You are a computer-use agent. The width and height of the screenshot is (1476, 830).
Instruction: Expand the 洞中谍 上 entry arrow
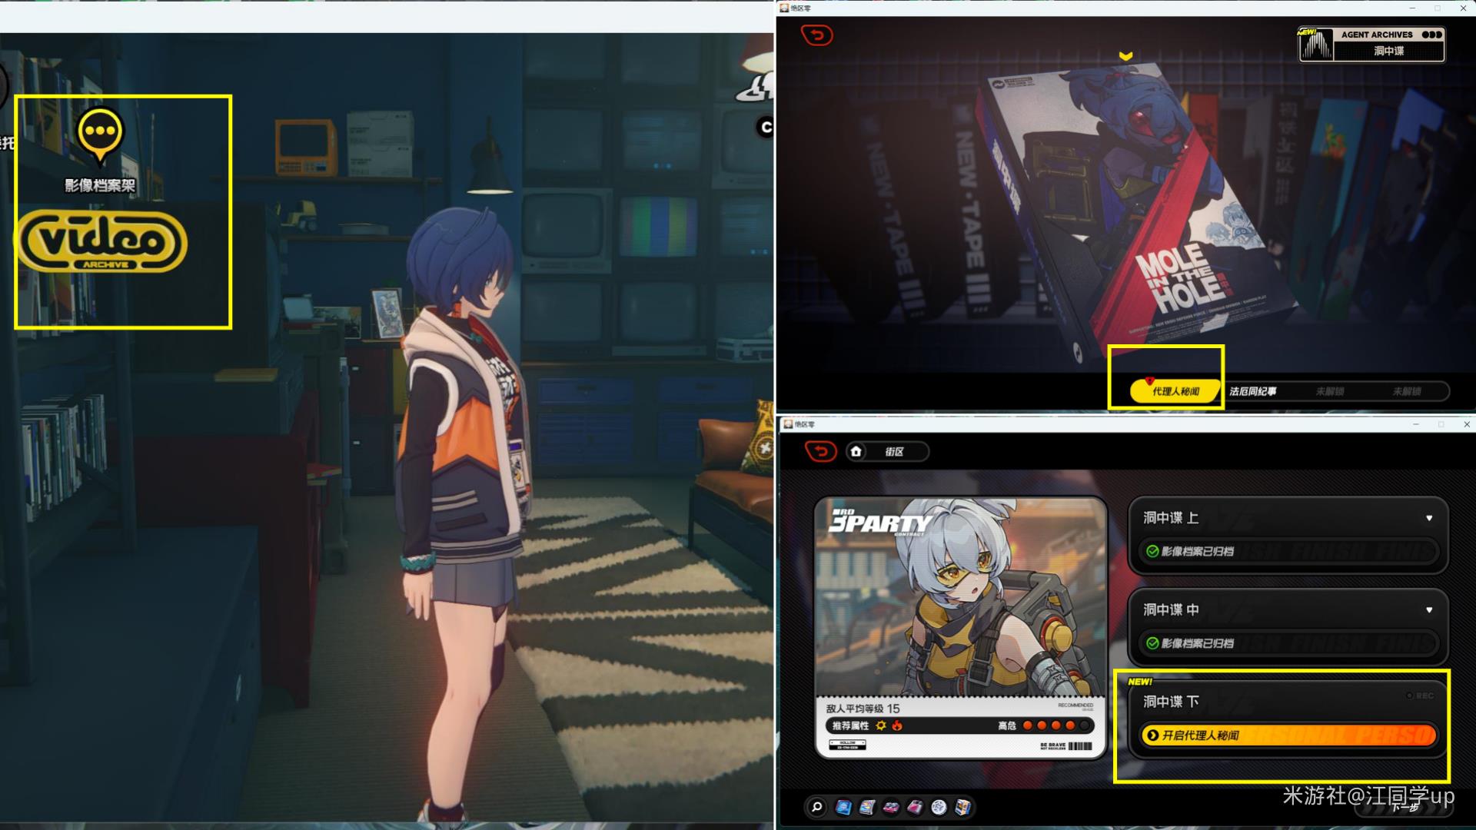click(x=1429, y=518)
